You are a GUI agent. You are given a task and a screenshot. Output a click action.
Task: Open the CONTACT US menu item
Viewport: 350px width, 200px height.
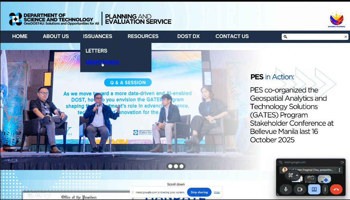tap(232, 36)
